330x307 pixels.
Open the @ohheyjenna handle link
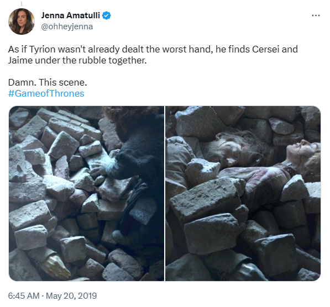(67, 27)
